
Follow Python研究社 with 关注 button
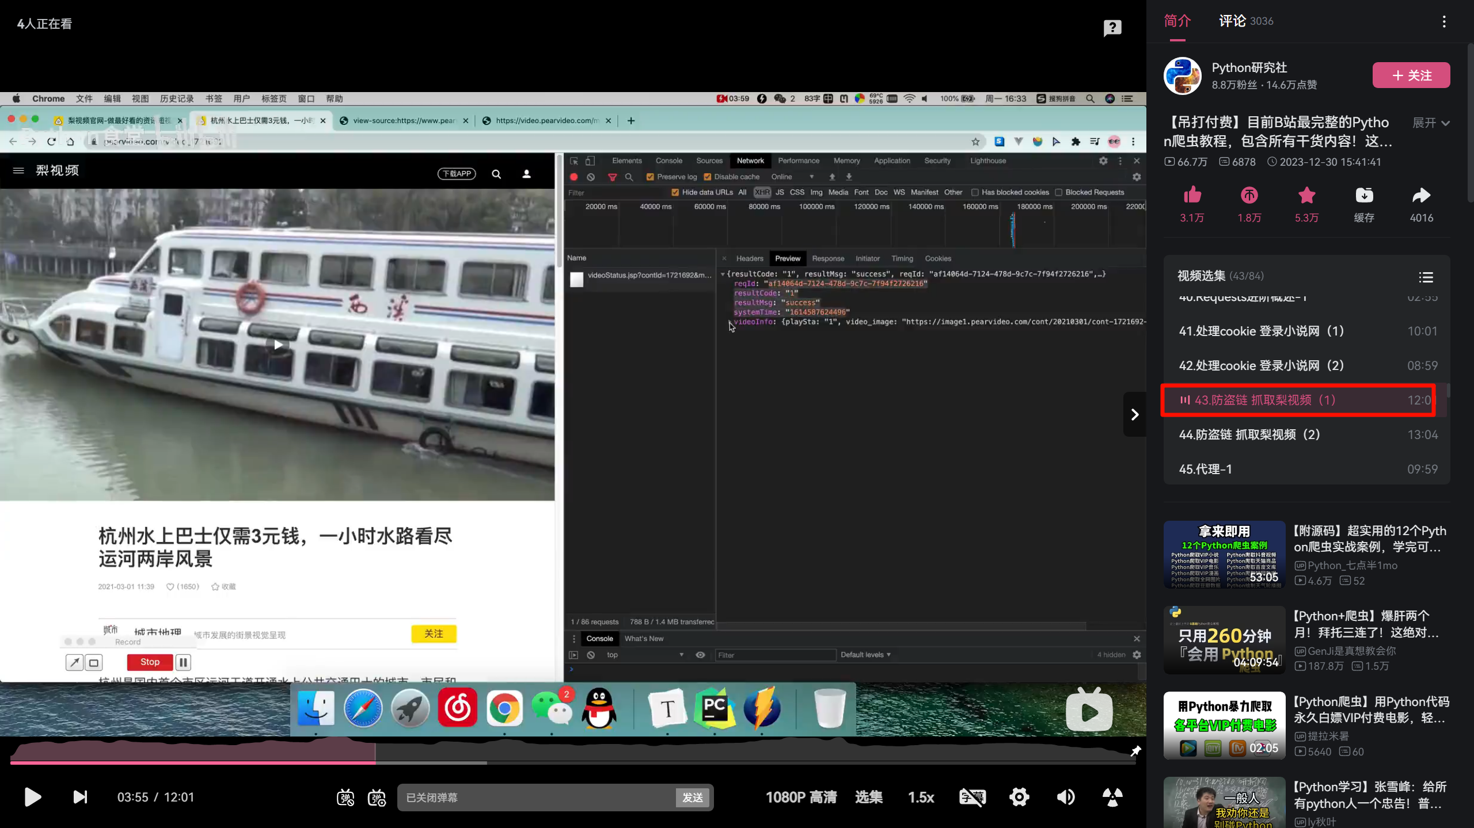click(1411, 75)
